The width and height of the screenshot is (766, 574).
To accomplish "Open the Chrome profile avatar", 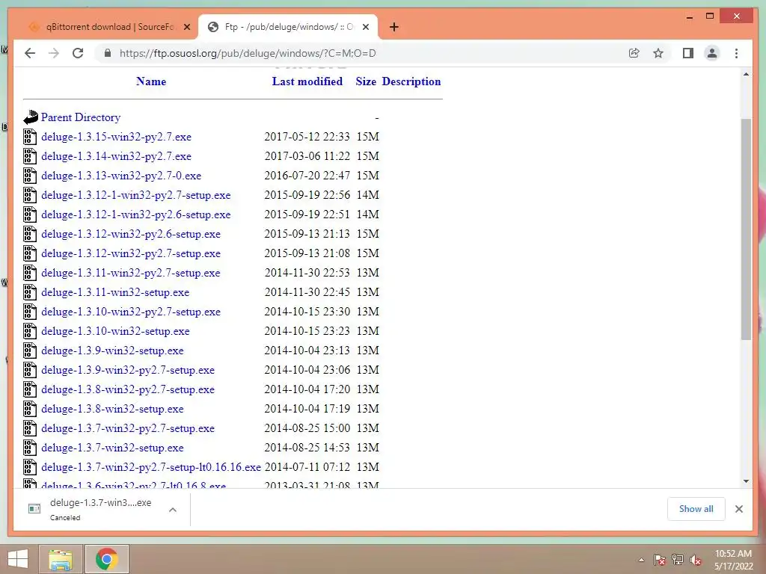I will 712,53.
